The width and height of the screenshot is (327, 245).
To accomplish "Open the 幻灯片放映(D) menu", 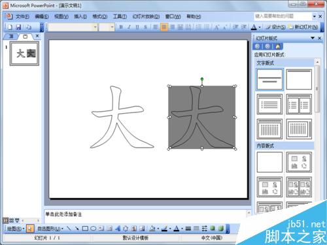I will (146, 16).
